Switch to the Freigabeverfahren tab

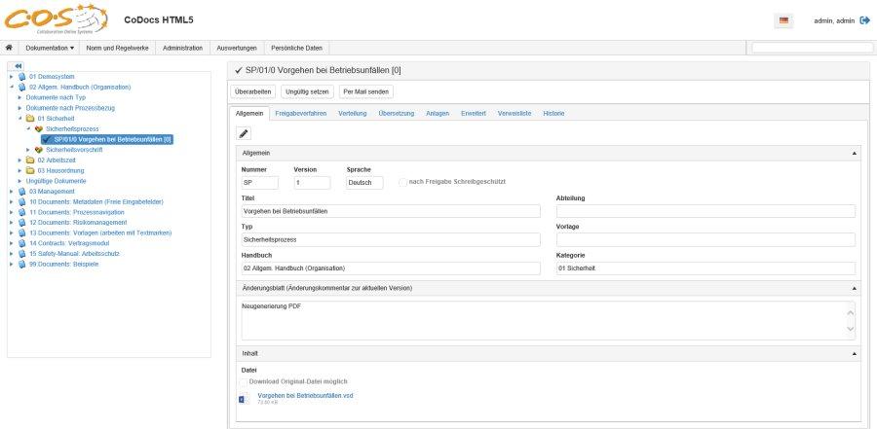pyautogui.click(x=301, y=114)
